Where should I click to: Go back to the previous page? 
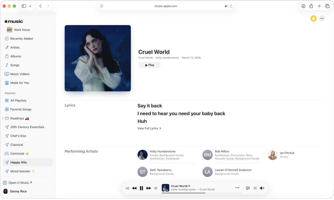tap(40, 6)
